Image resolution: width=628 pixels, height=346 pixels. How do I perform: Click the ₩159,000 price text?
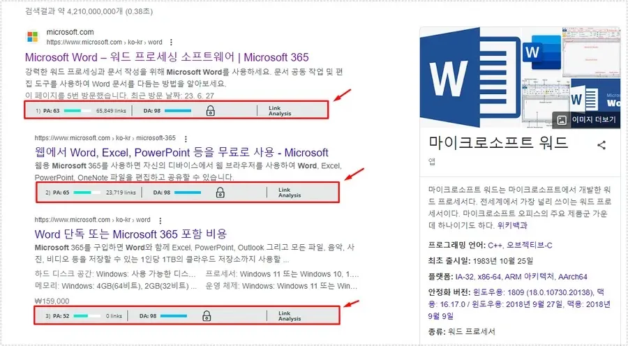(x=52, y=301)
